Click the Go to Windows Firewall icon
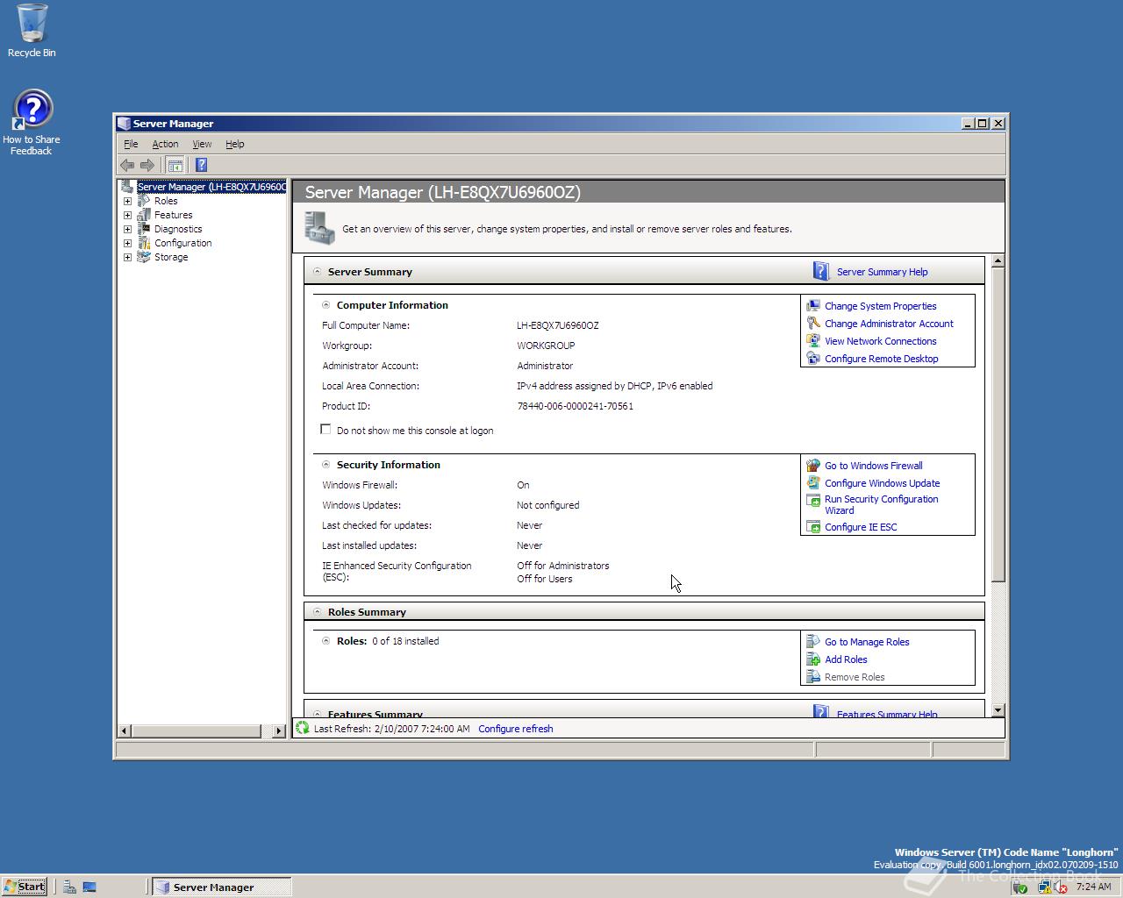 pos(813,466)
